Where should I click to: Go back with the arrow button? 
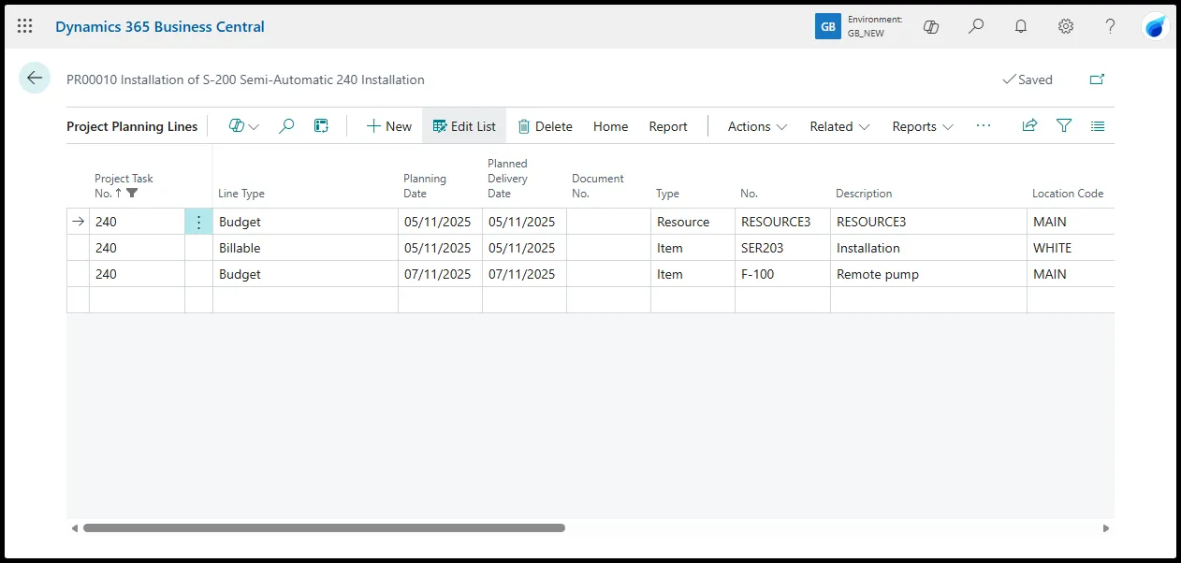click(35, 79)
